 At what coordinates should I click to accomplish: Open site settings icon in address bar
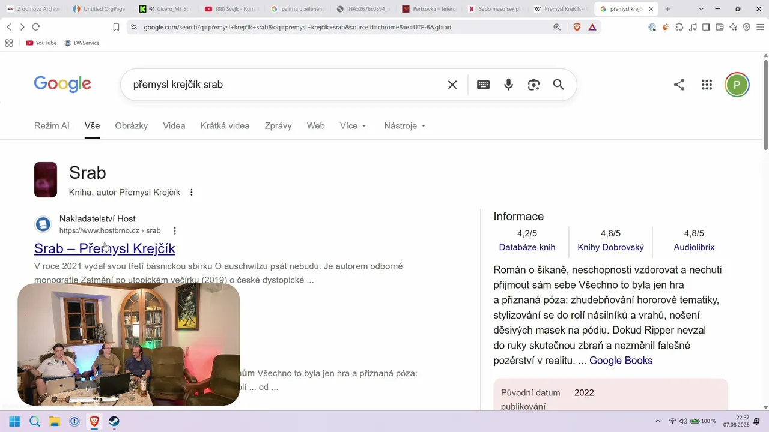pyautogui.click(x=133, y=27)
